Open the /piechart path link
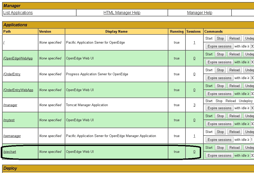The image size is (254, 173). pyautogui.click(x=9, y=152)
